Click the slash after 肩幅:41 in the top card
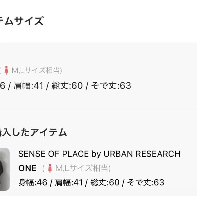This screenshot has width=197, height=197. click(48, 86)
